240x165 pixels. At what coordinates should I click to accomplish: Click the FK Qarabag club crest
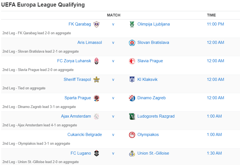coord(96,24)
